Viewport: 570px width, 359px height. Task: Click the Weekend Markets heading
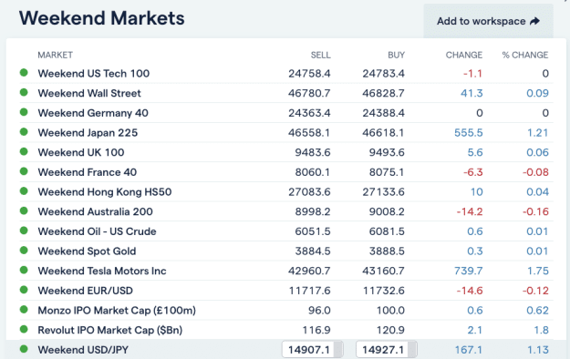[102, 18]
